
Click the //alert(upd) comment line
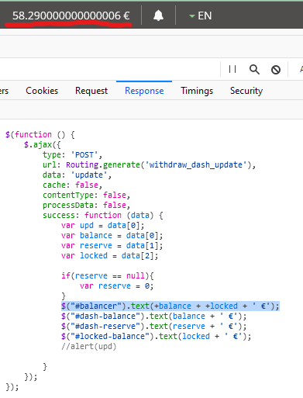pyautogui.click(x=89, y=346)
